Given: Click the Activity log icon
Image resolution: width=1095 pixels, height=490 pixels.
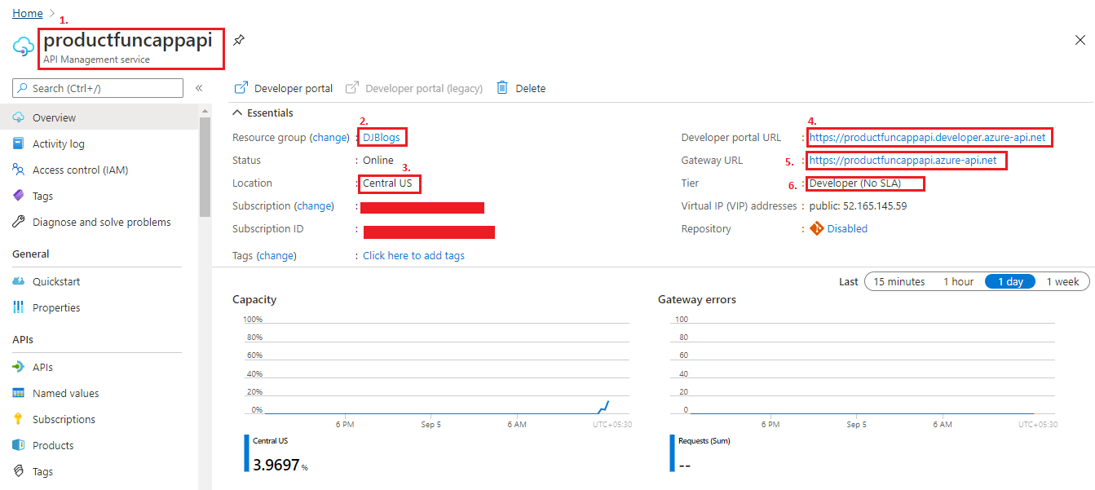Looking at the screenshot, I should (x=19, y=143).
